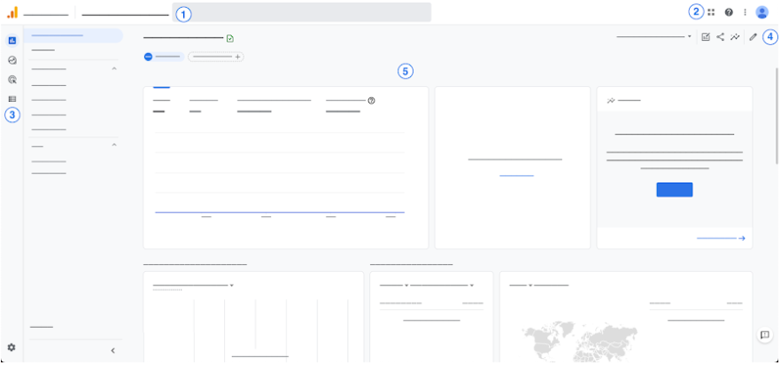Click the pencil edit icon in the toolbar
781x373 pixels.
pyautogui.click(x=753, y=36)
